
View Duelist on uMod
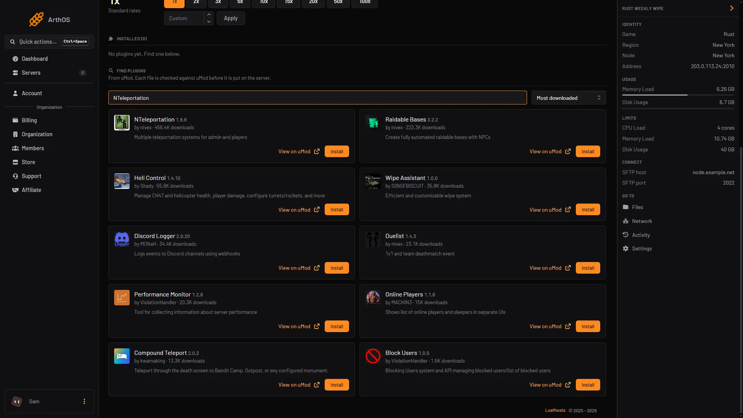(550, 268)
